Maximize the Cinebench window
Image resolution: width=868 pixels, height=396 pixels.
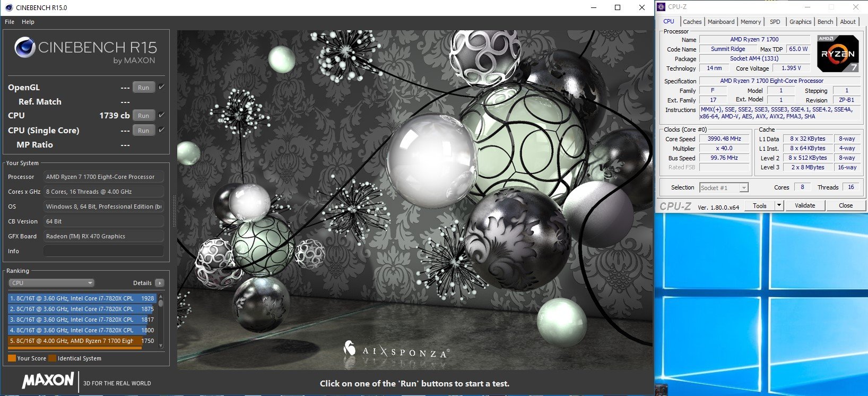pos(618,7)
